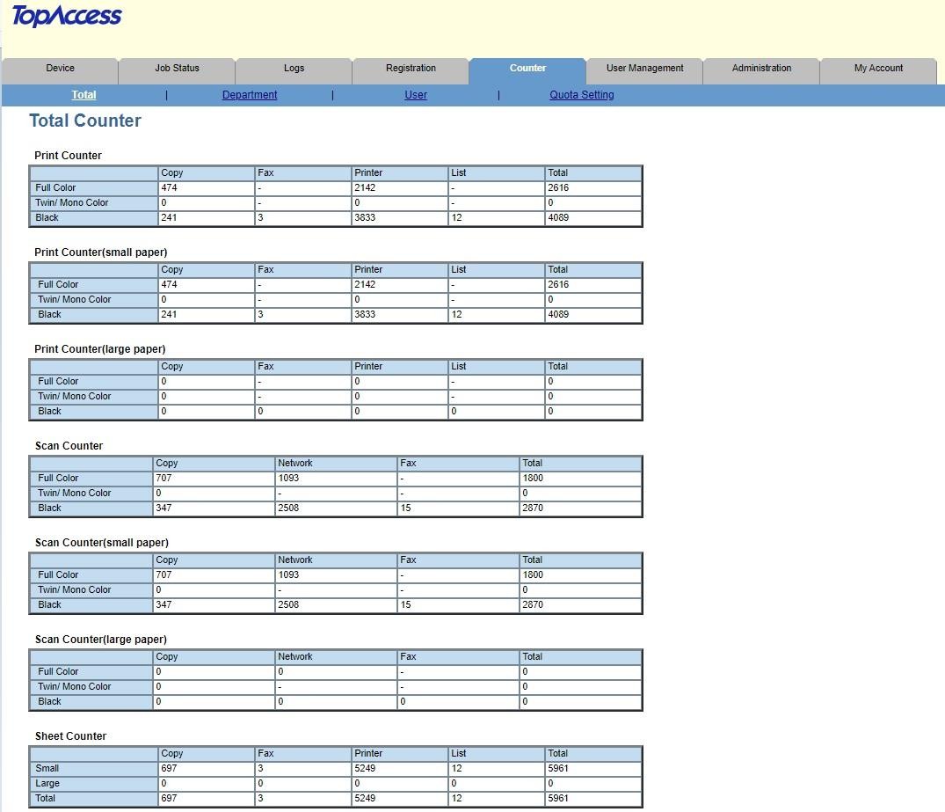Click the TopAccess logo
The height and width of the screenshot is (812, 945).
coord(67,16)
